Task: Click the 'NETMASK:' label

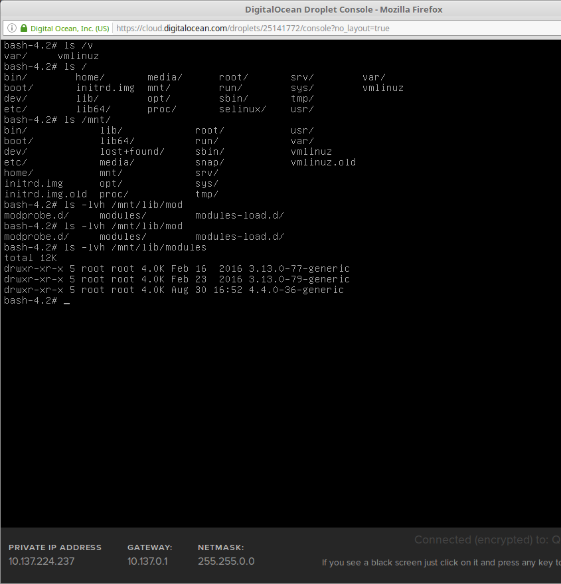Action: [221, 547]
